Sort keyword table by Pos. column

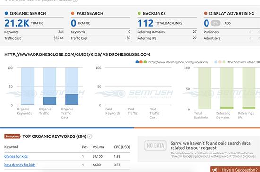point(85,147)
